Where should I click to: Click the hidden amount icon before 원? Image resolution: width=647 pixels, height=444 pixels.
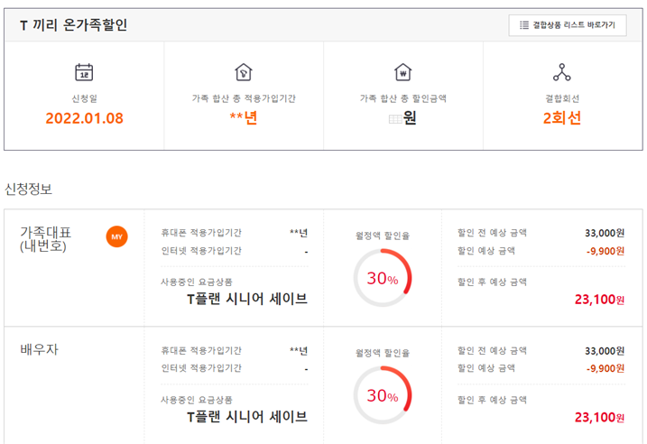394,118
